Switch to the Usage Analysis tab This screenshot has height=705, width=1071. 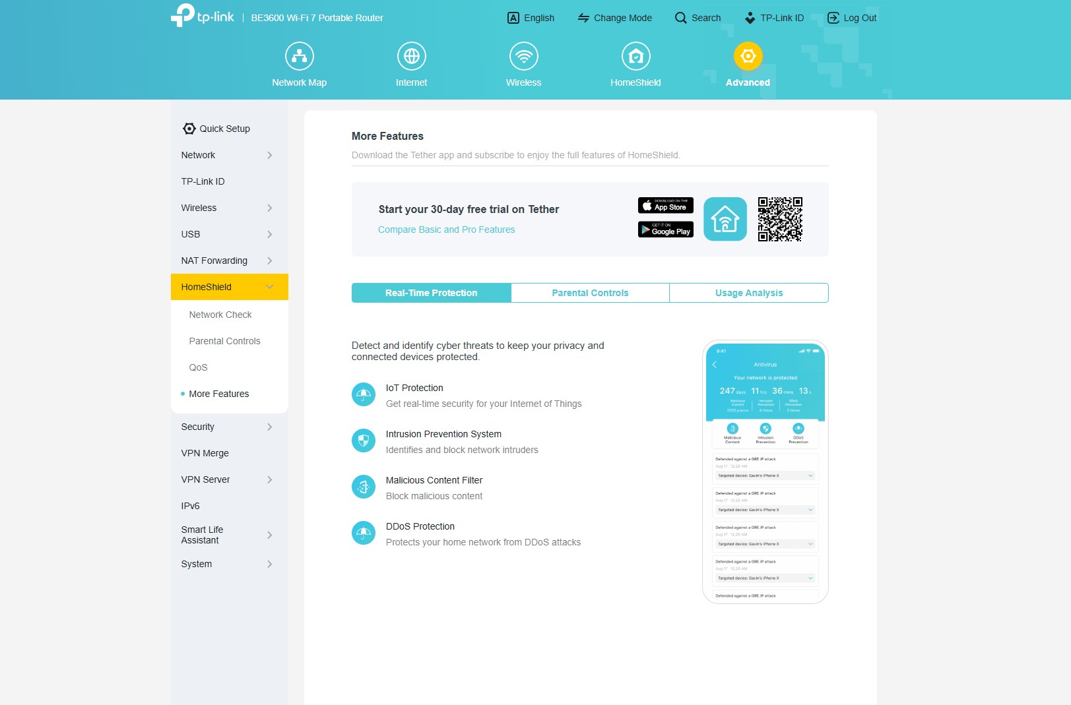(x=749, y=293)
